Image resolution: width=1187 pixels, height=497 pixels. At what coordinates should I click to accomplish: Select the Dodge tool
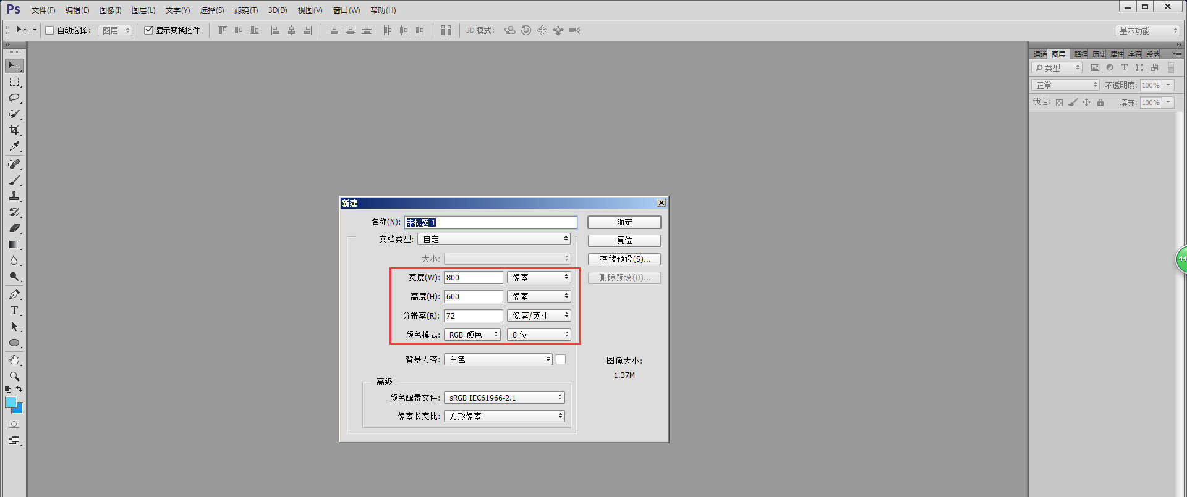point(14,277)
